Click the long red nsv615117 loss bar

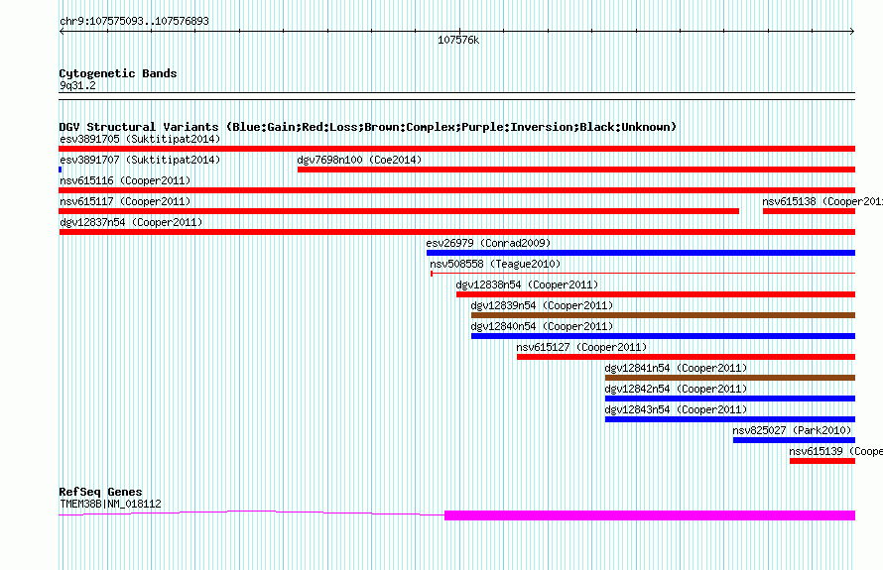(x=399, y=211)
